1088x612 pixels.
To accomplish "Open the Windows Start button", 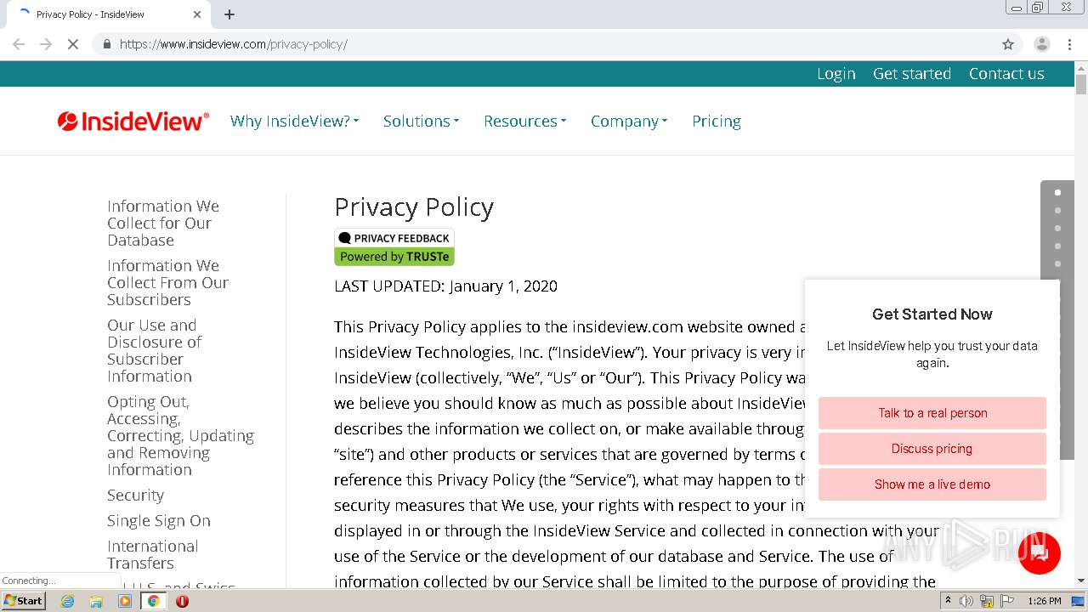I will (23, 601).
